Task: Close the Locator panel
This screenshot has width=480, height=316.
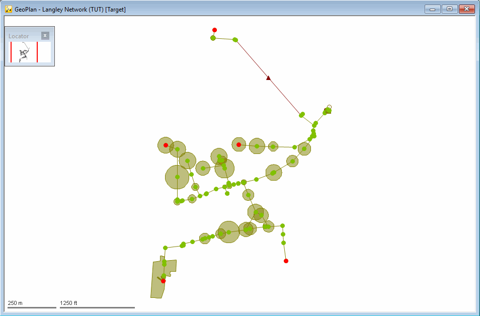Action: tap(45, 36)
